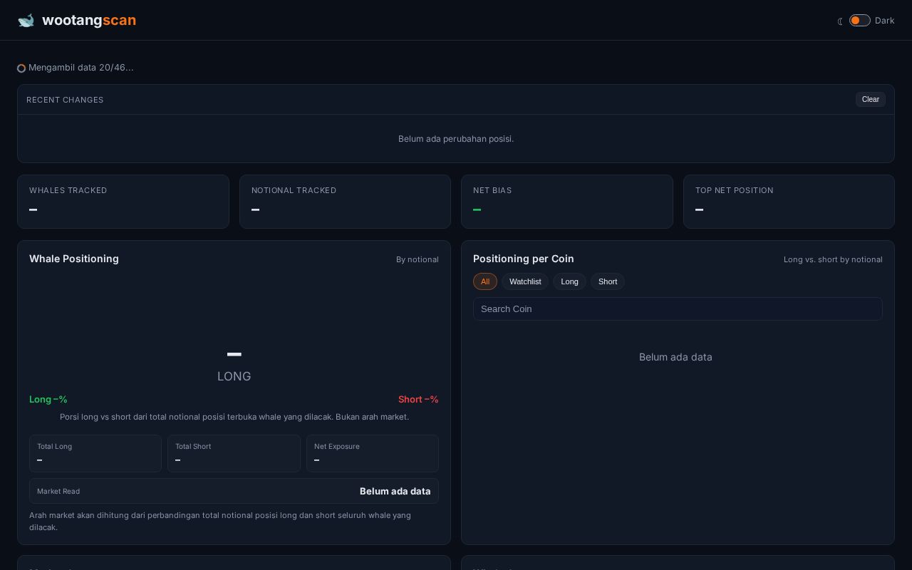Click the 'Belum ada data' coin list message

coord(675,357)
